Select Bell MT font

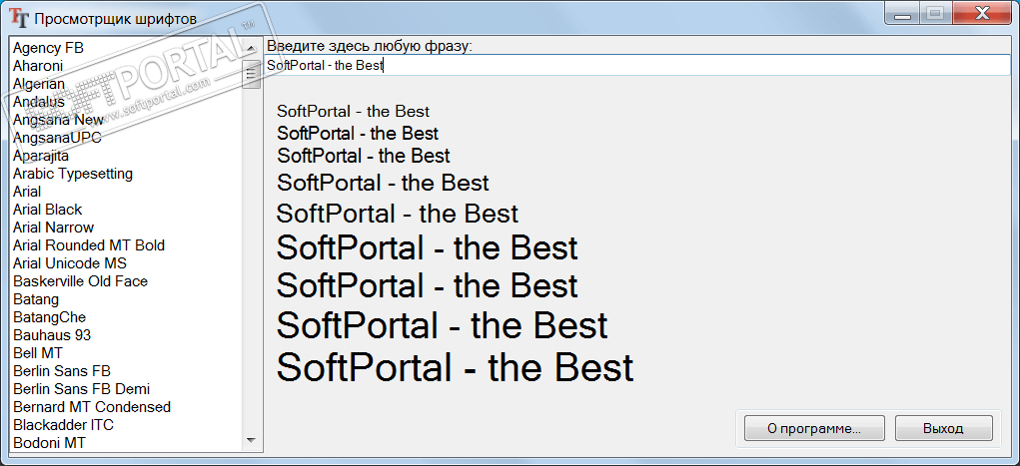[x=38, y=353]
